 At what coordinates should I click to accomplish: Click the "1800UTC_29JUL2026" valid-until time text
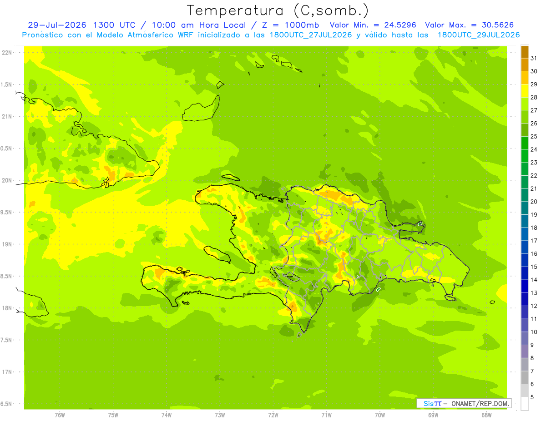click(479, 35)
